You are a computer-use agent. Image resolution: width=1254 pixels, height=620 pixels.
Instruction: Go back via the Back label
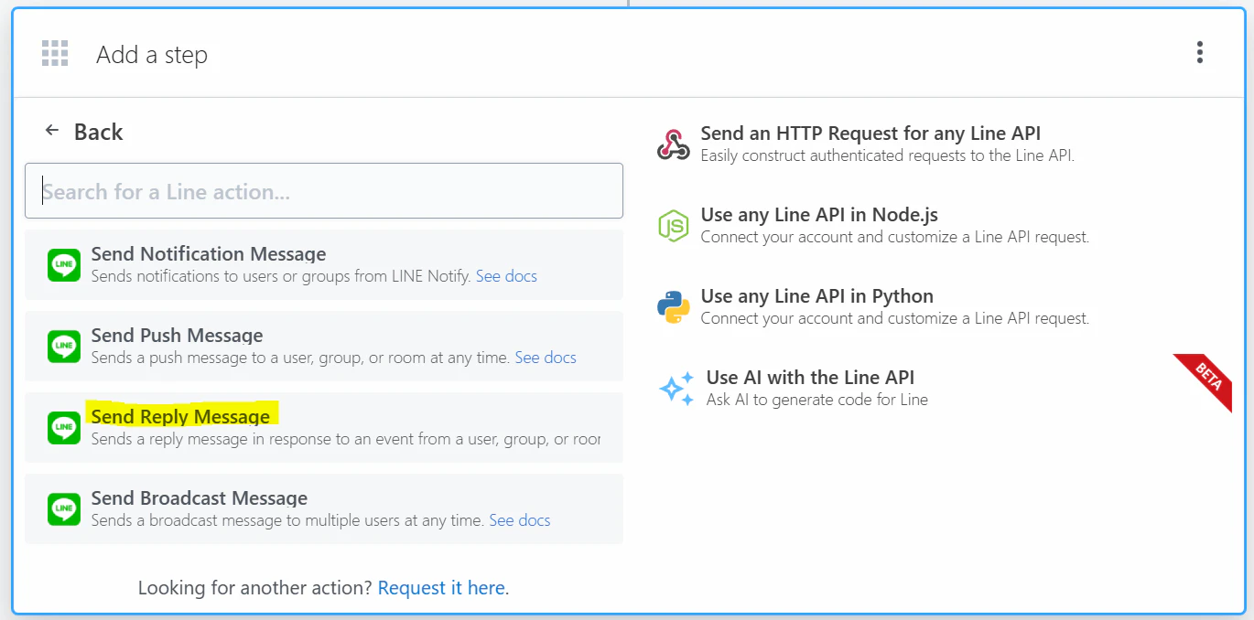pyautogui.click(x=98, y=132)
